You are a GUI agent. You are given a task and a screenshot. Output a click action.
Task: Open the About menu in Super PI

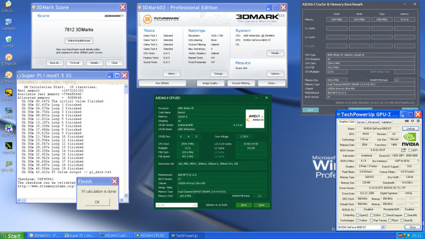(50, 82)
